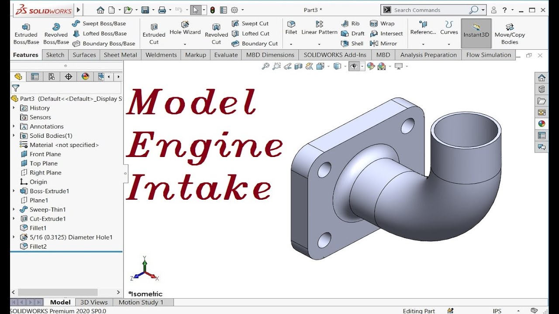Open the DimXpertManager crosshair tab
Viewport: 559px width, 314px height.
tap(69, 77)
